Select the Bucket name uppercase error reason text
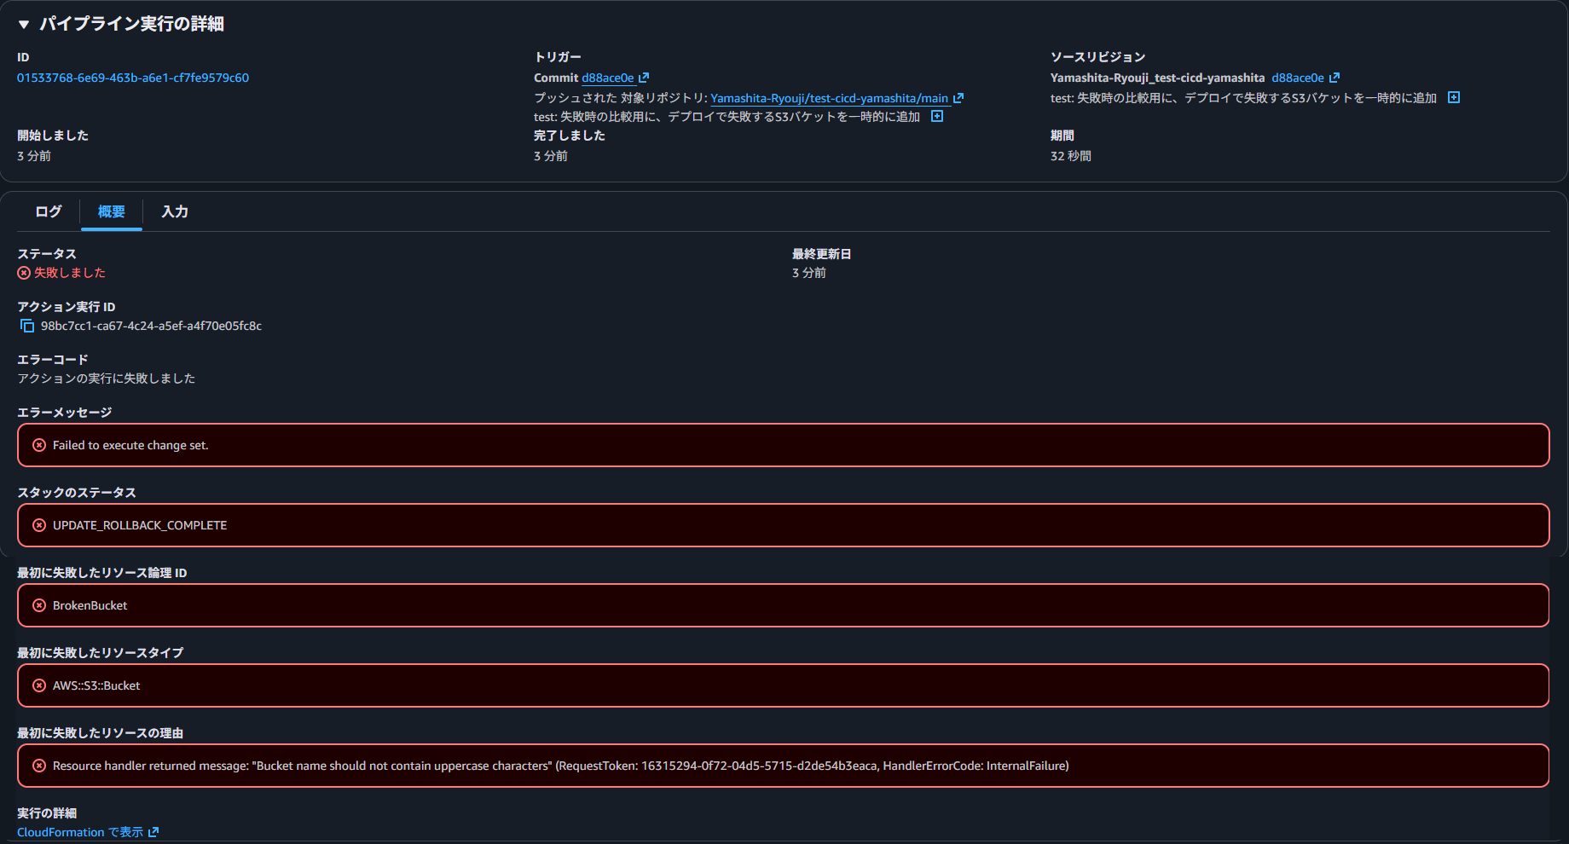 click(560, 766)
